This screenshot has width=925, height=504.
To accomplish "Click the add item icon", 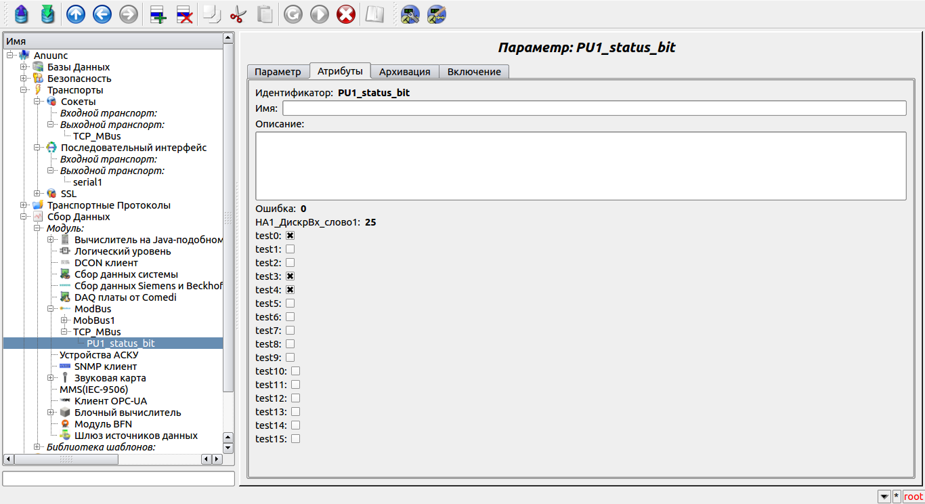I will tap(158, 14).
